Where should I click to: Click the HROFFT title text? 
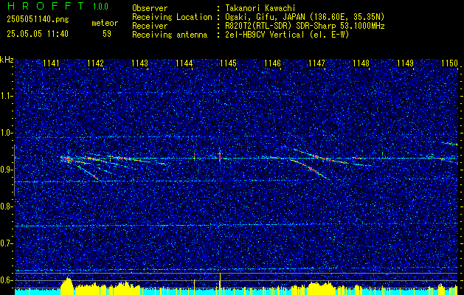tap(46, 6)
